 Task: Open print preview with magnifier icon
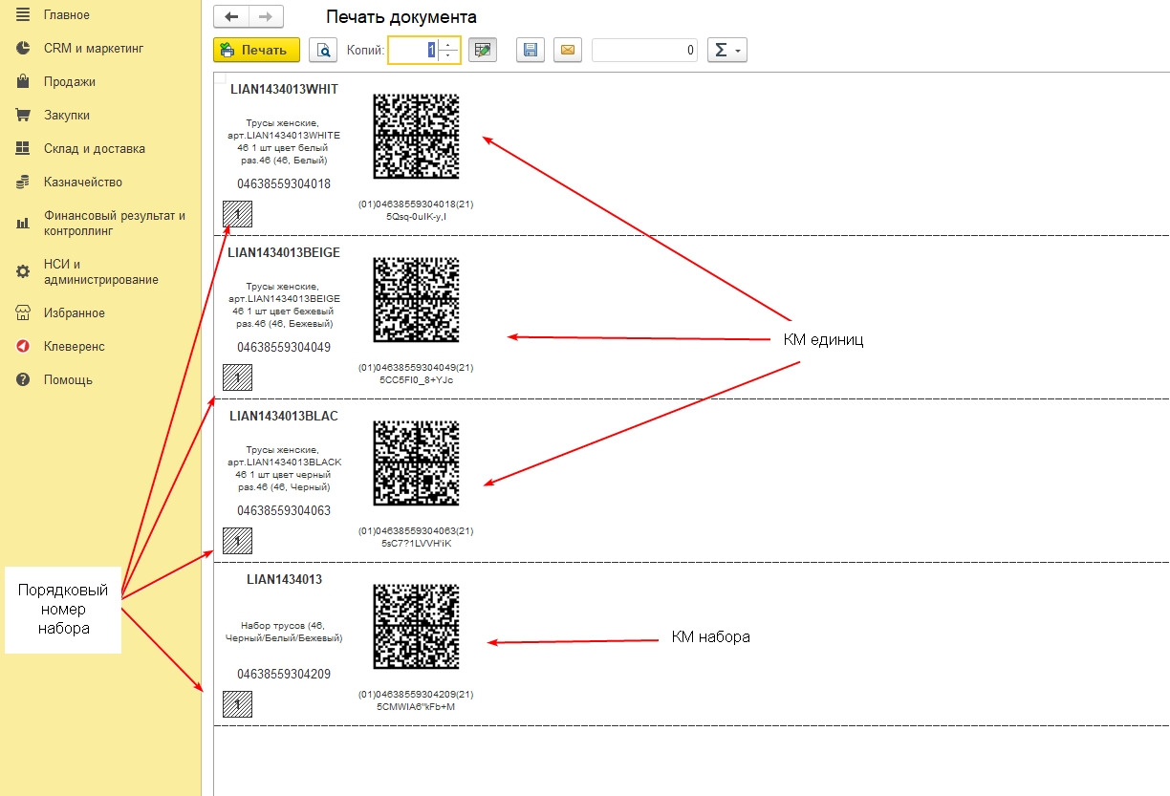tap(324, 51)
